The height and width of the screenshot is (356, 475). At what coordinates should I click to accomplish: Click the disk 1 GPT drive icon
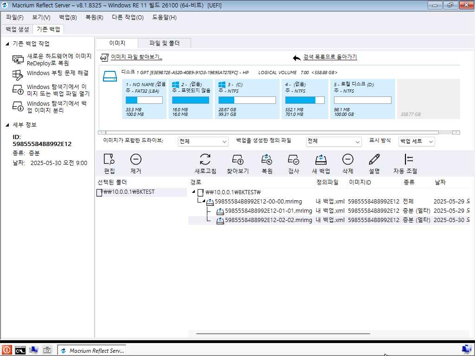109,76
